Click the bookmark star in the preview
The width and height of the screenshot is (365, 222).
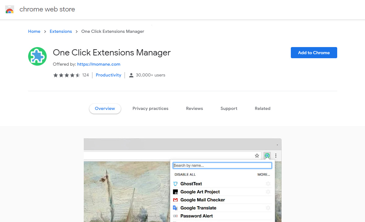pyautogui.click(x=257, y=156)
